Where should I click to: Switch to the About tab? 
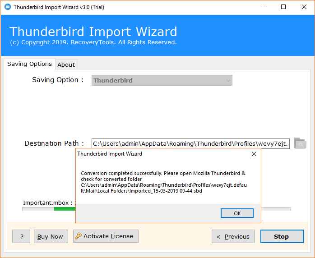(x=66, y=64)
